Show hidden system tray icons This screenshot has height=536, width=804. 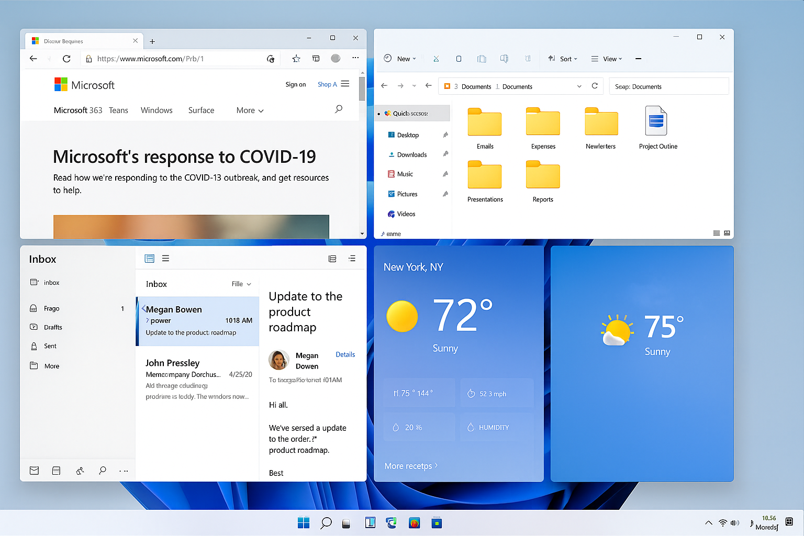(709, 522)
